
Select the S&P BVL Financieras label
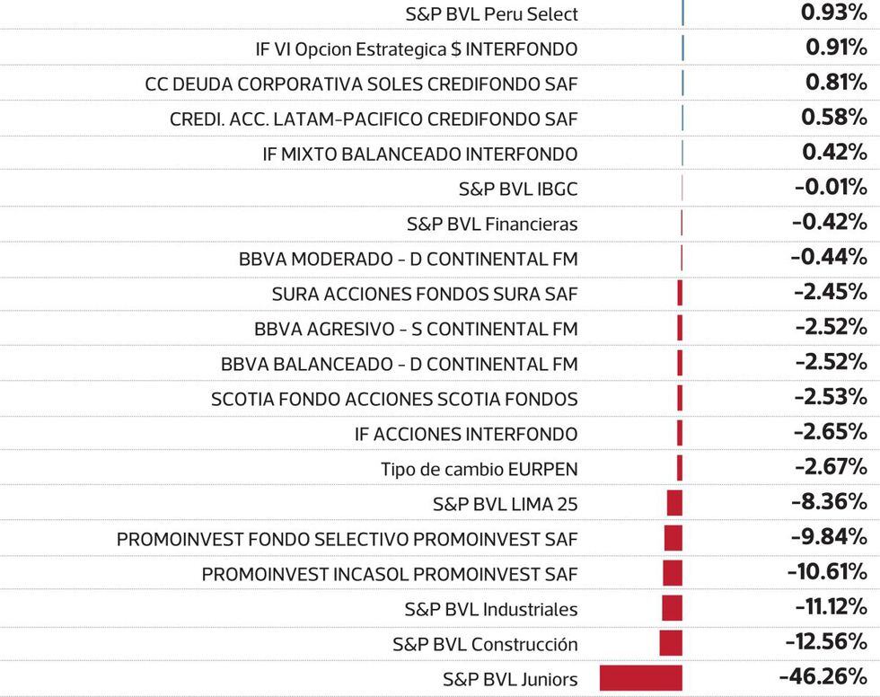click(492, 225)
